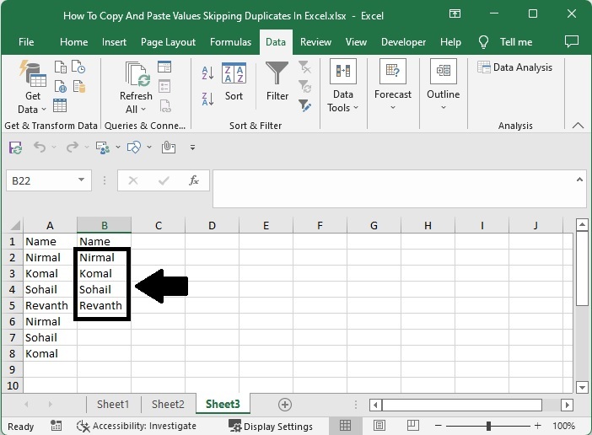Switch to the Home tab

coord(73,42)
